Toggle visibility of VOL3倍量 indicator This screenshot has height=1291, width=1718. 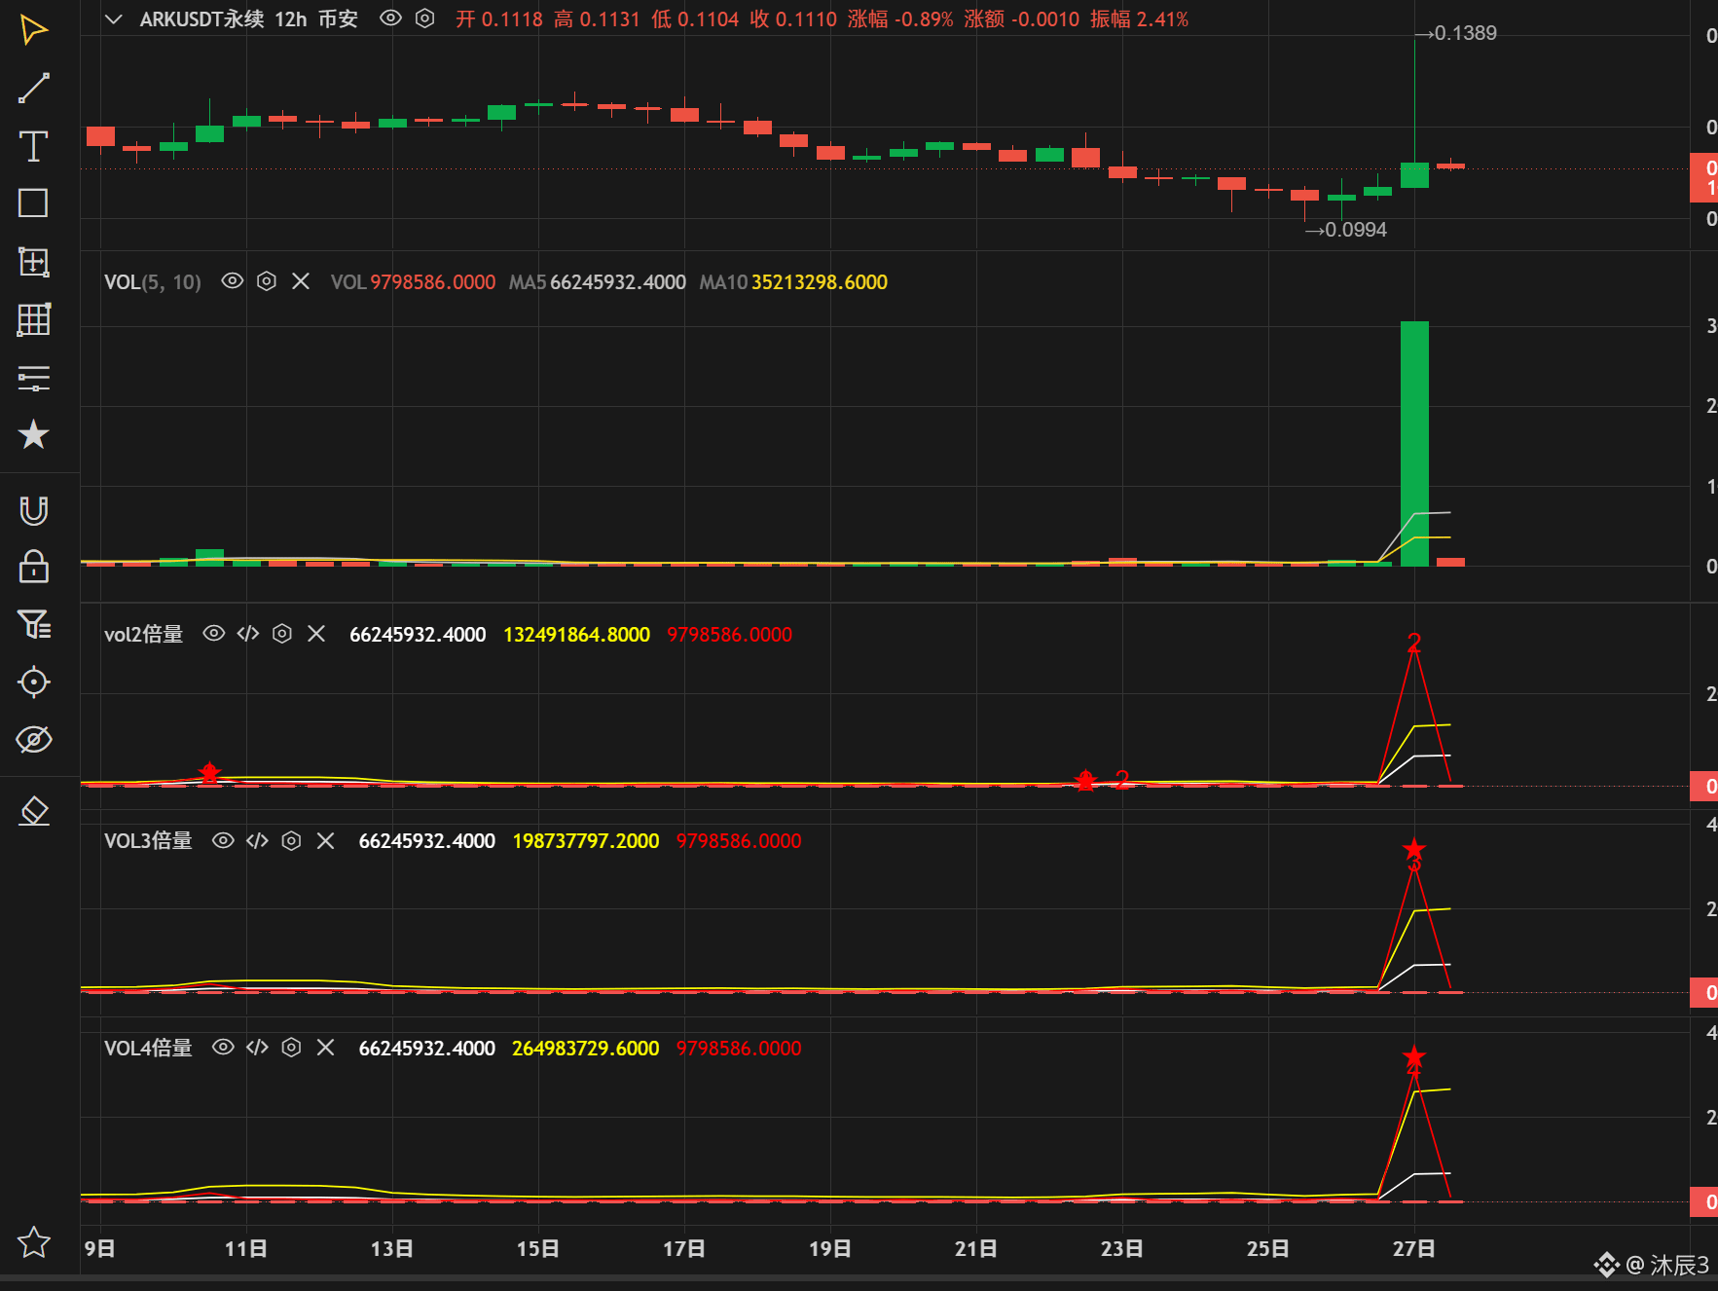223,840
